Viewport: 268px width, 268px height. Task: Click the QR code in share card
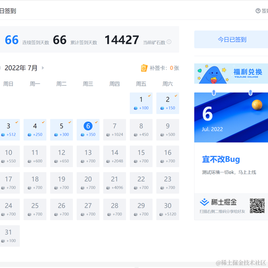click(x=257, y=206)
